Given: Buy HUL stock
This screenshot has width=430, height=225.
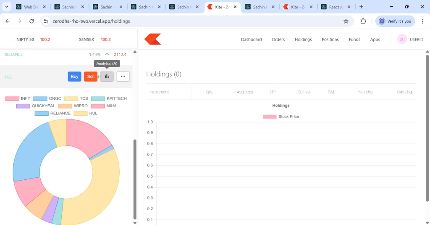Looking at the screenshot, I should (x=75, y=77).
